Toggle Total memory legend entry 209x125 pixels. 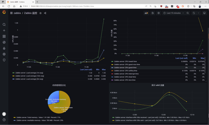tap(27, 117)
